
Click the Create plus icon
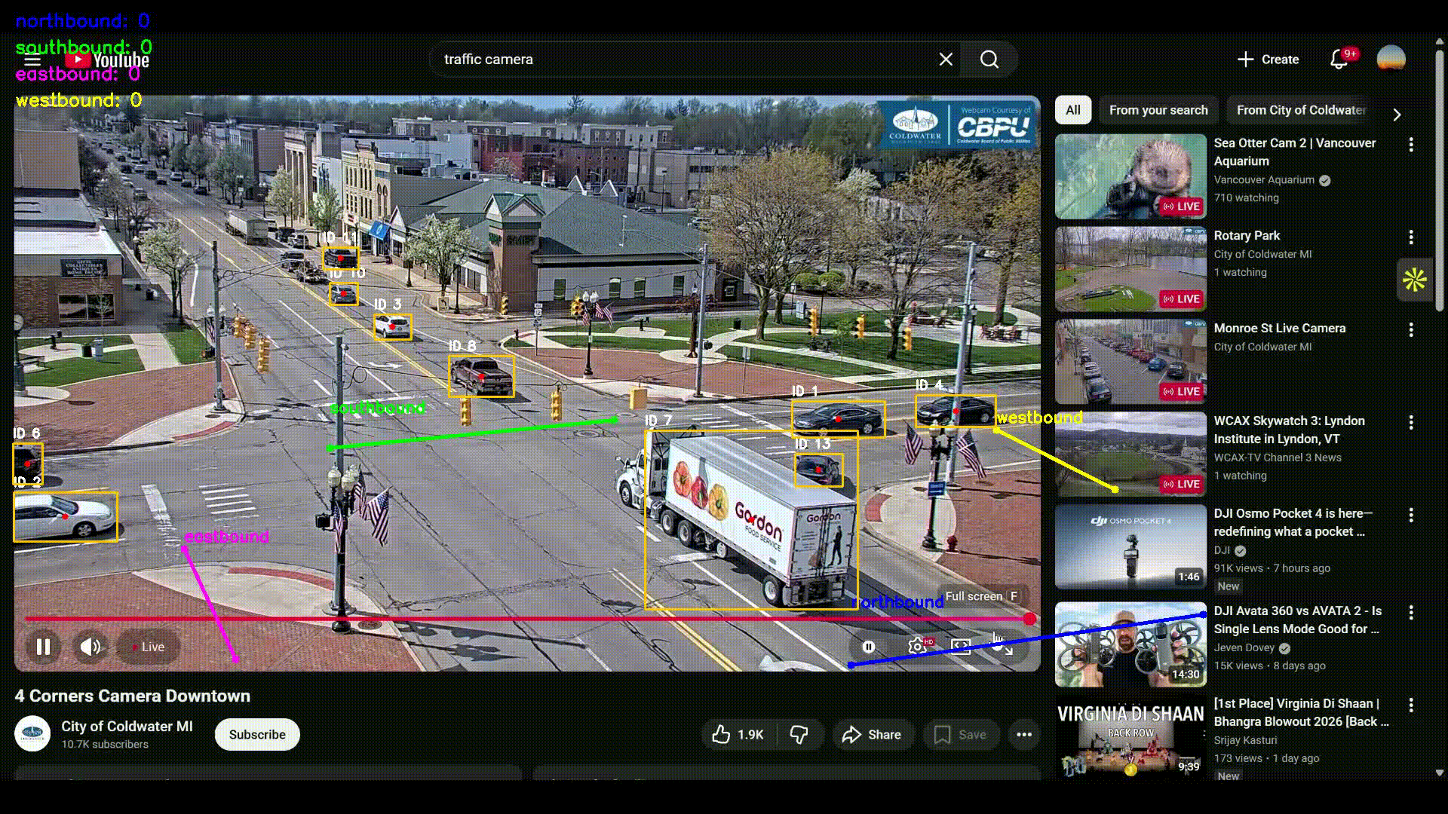pyautogui.click(x=1244, y=59)
